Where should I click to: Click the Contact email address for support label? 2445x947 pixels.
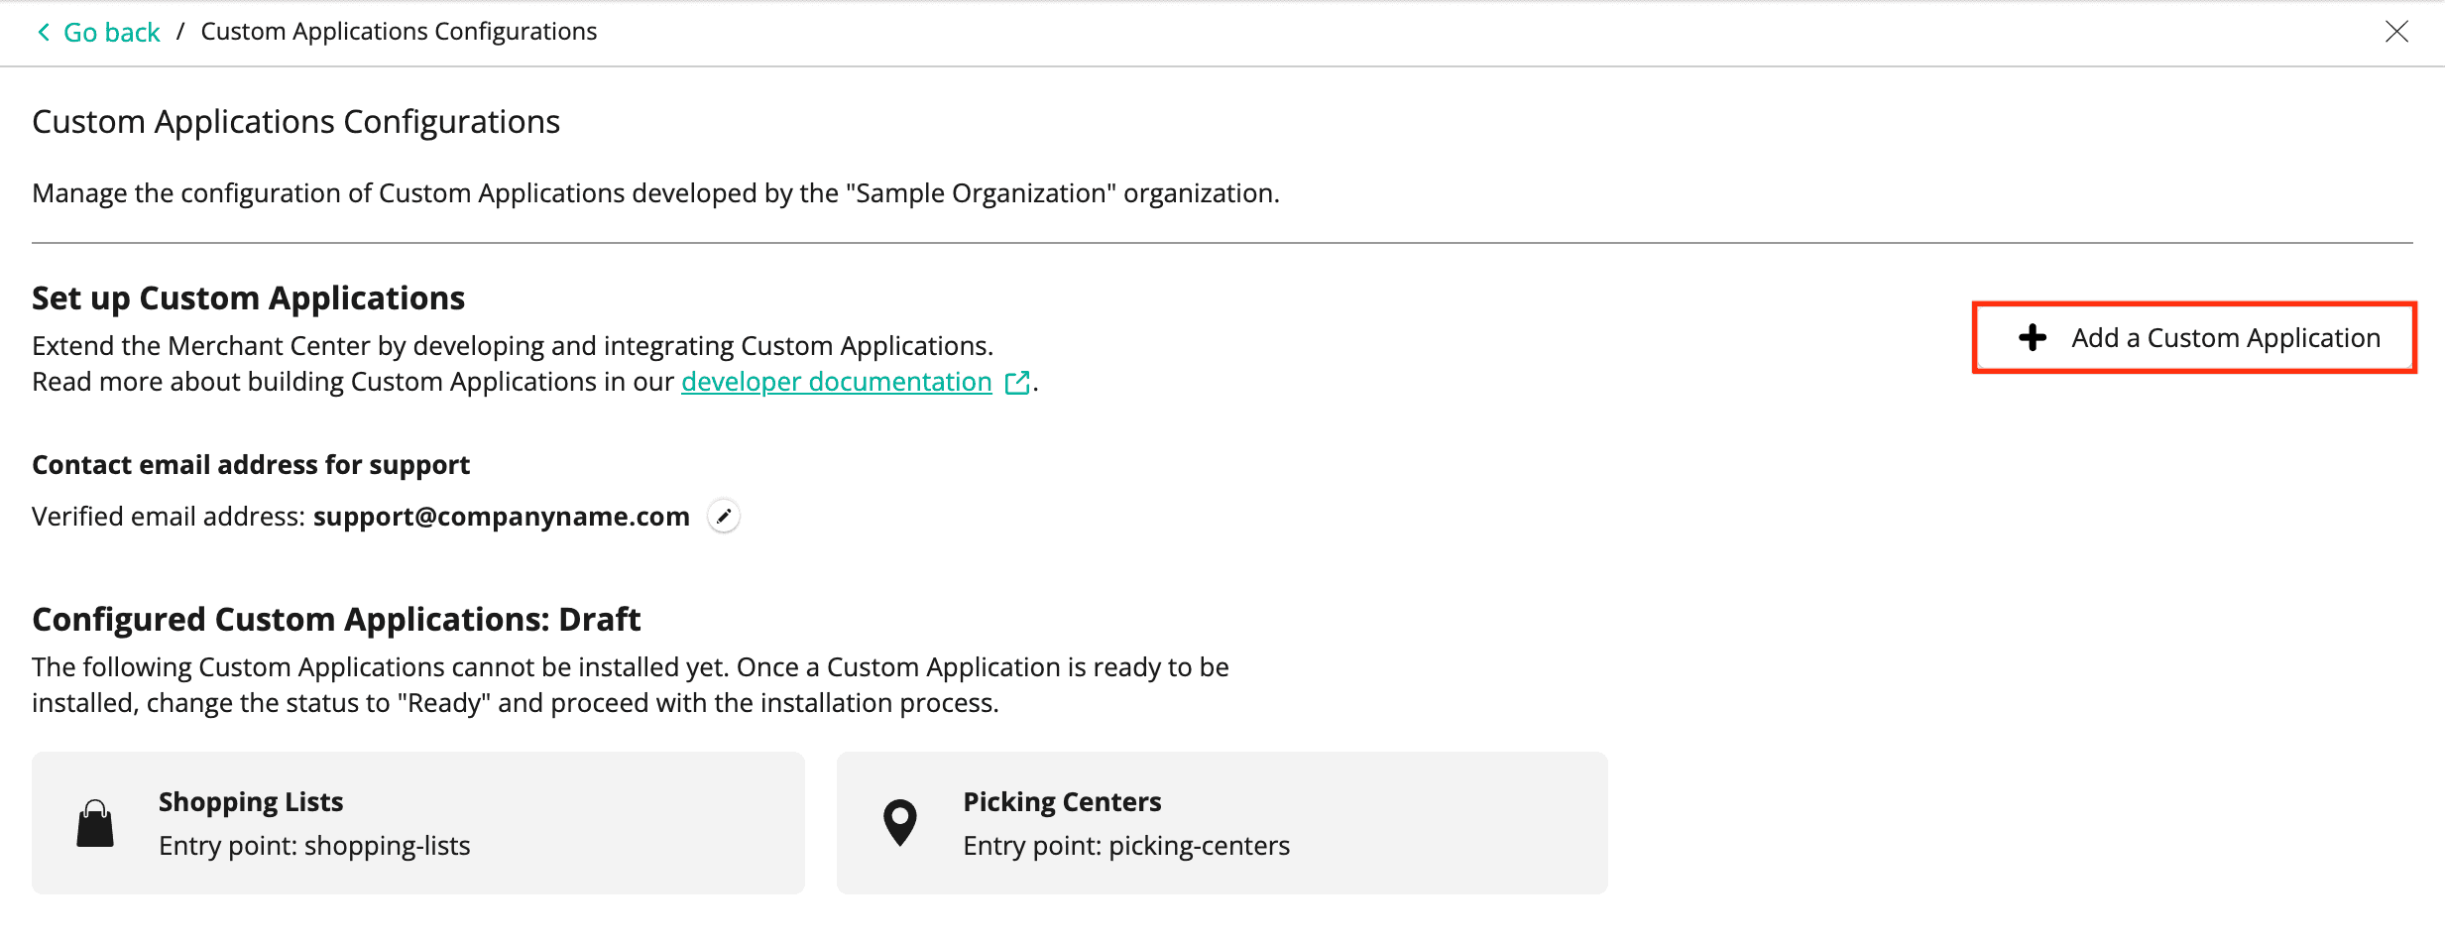[251, 465]
